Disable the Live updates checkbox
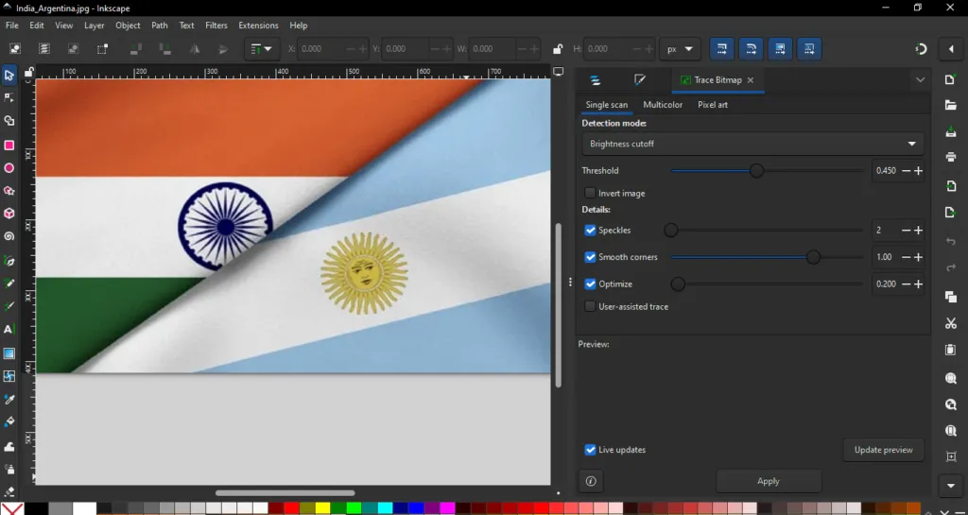Viewport: 968px width, 515px height. tap(590, 450)
